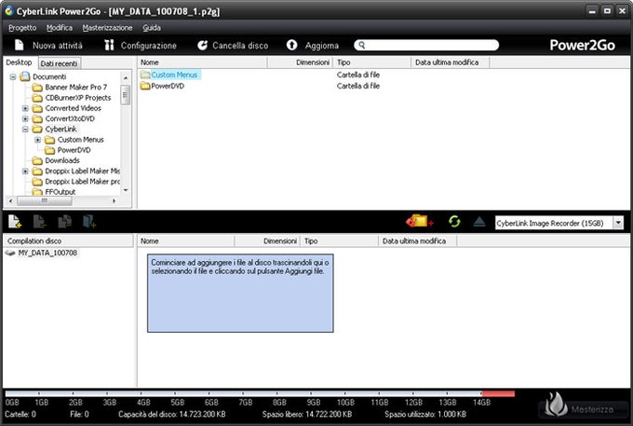Click the folder tree scroll down arrow
The height and width of the screenshot is (426, 633).
126,190
